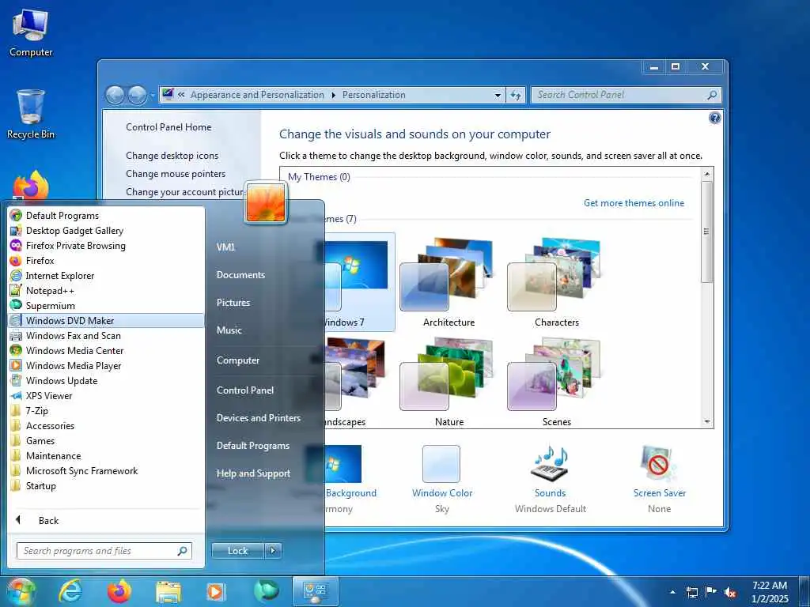Open the Recycle Bin desktop icon
The height and width of the screenshot is (607, 810).
pyautogui.click(x=31, y=115)
